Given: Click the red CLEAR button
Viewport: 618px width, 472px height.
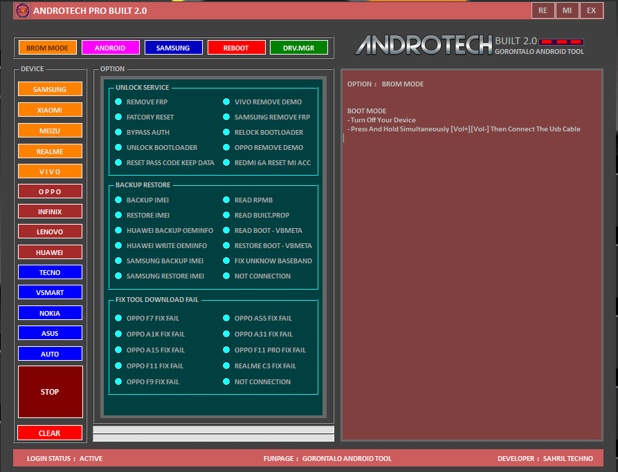Looking at the screenshot, I should [x=50, y=433].
